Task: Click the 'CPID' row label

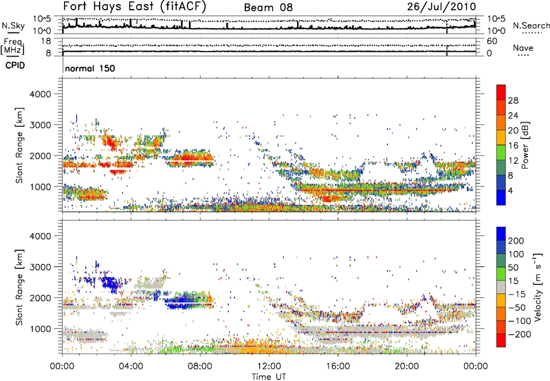Action: tap(15, 65)
